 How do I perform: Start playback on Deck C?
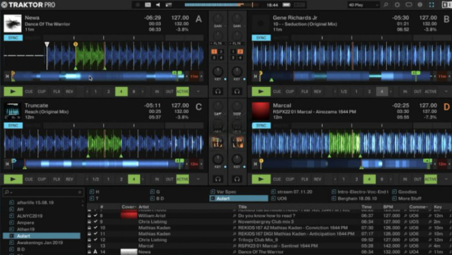tap(13, 179)
